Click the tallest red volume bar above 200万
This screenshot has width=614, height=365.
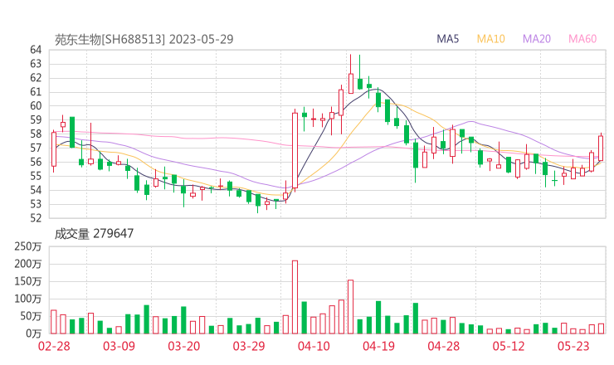(295, 297)
